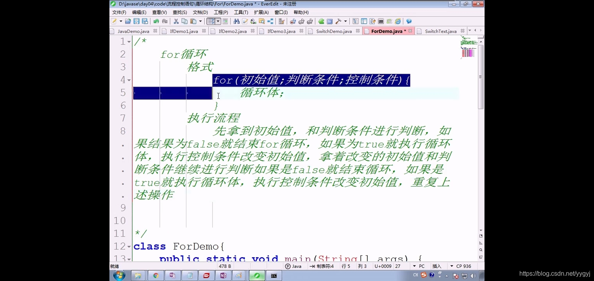Screen dimensions: 594x281
Task: Open Chrome from the taskbar
Action: [x=156, y=276]
